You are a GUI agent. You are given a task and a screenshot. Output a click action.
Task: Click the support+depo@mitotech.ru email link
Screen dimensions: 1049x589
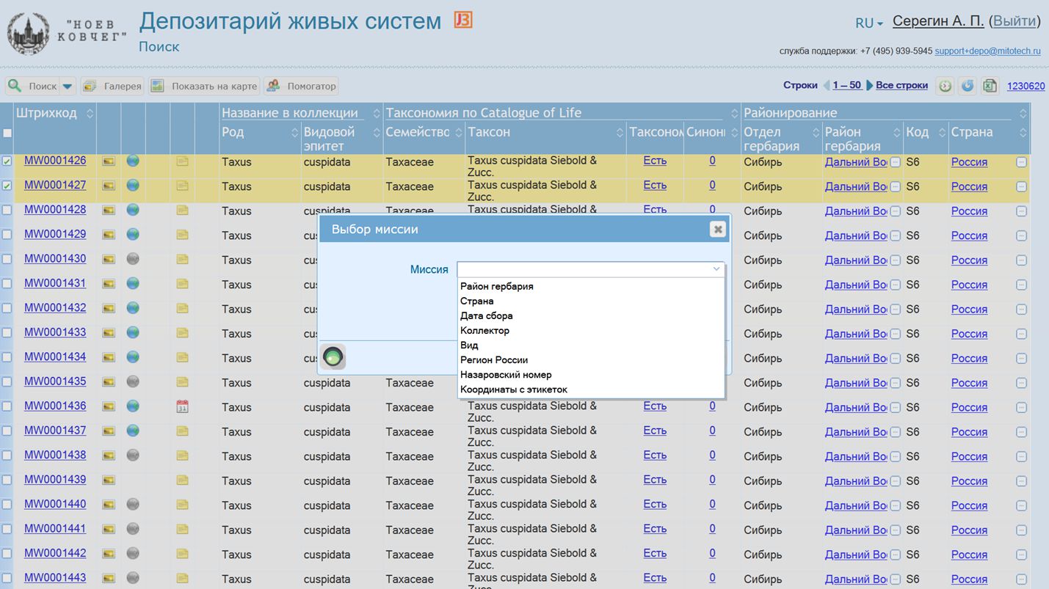pyautogui.click(x=988, y=51)
